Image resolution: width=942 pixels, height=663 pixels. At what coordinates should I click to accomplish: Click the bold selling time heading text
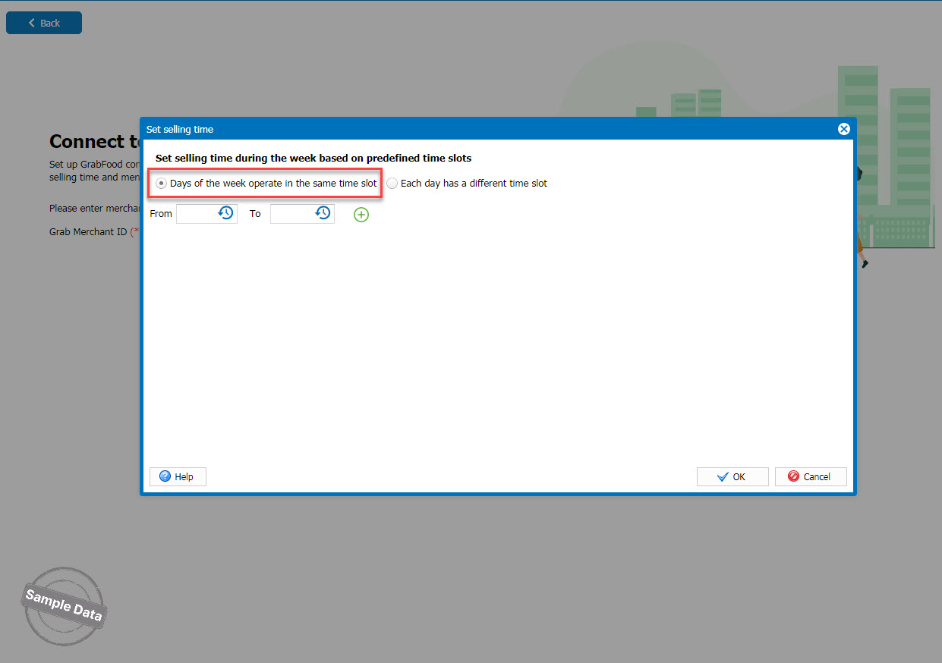pos(313,159)
